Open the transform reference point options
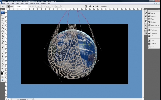 pyautogui.click(x=8, y=6)
